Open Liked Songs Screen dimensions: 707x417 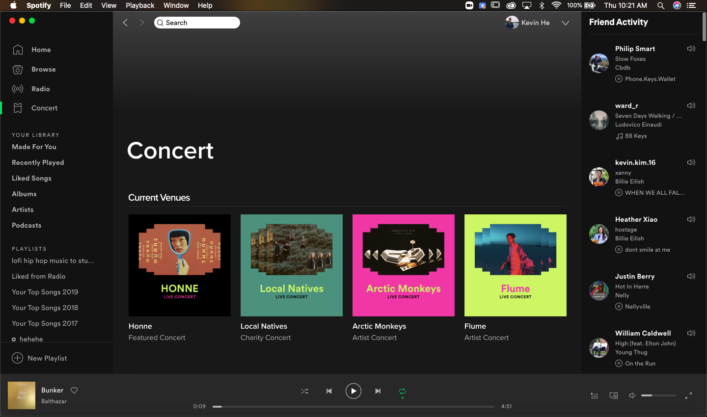point(31,178)
